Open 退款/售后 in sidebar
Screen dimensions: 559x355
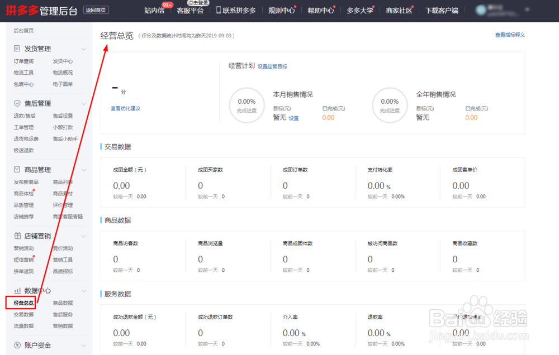click(25, 116)
